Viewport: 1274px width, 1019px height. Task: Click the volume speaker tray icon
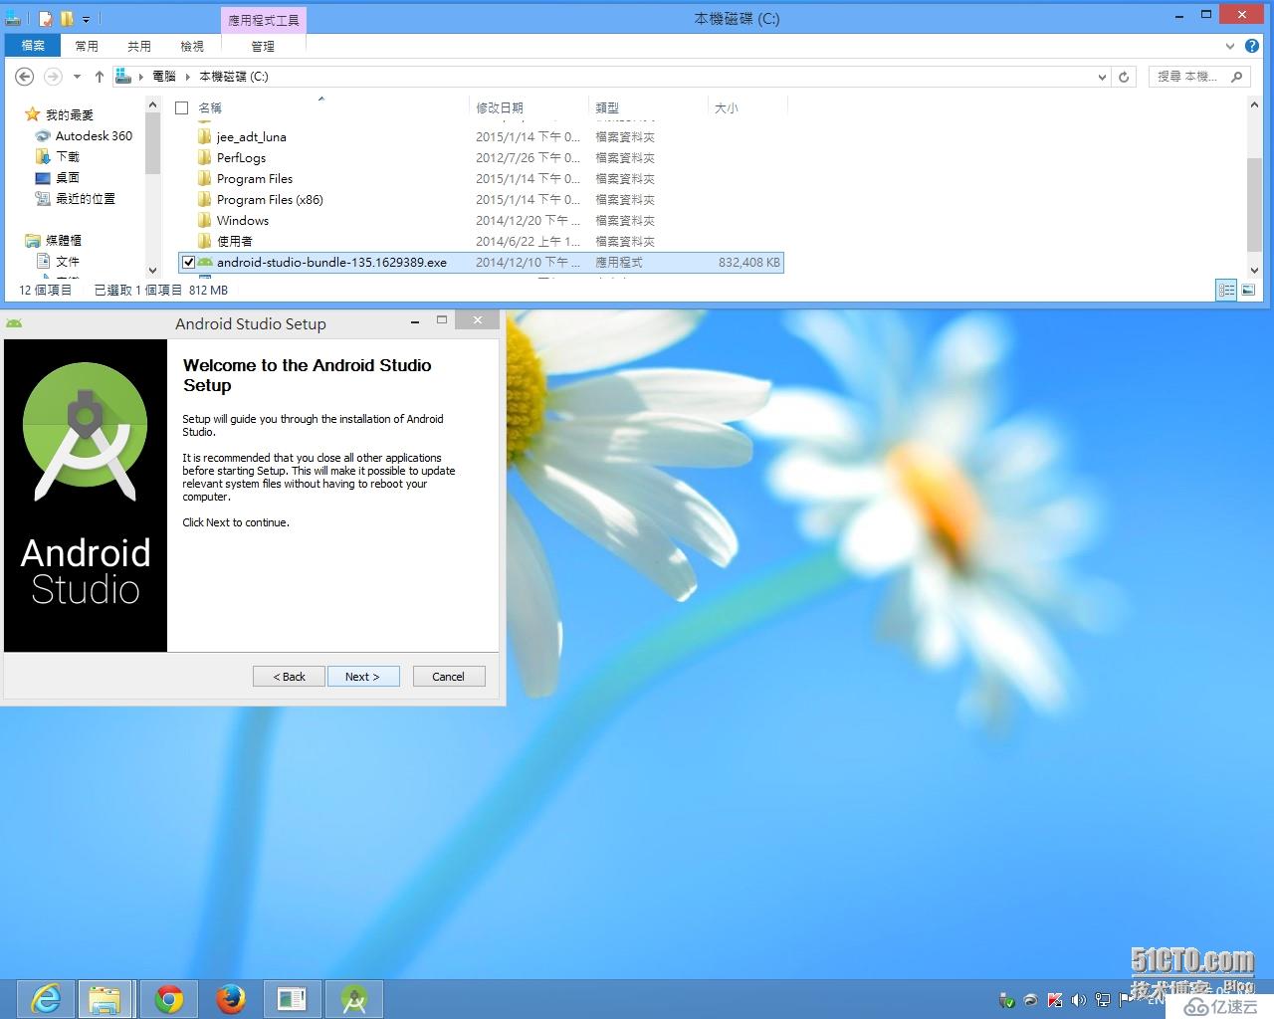click(x=1078, y=1000)
